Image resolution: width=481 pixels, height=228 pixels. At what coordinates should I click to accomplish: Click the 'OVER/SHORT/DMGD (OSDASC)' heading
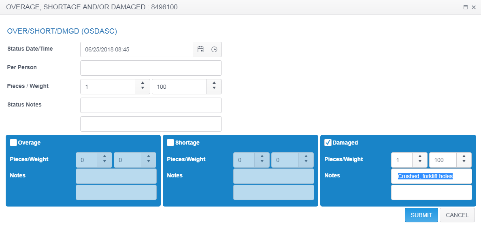point(62,31)
